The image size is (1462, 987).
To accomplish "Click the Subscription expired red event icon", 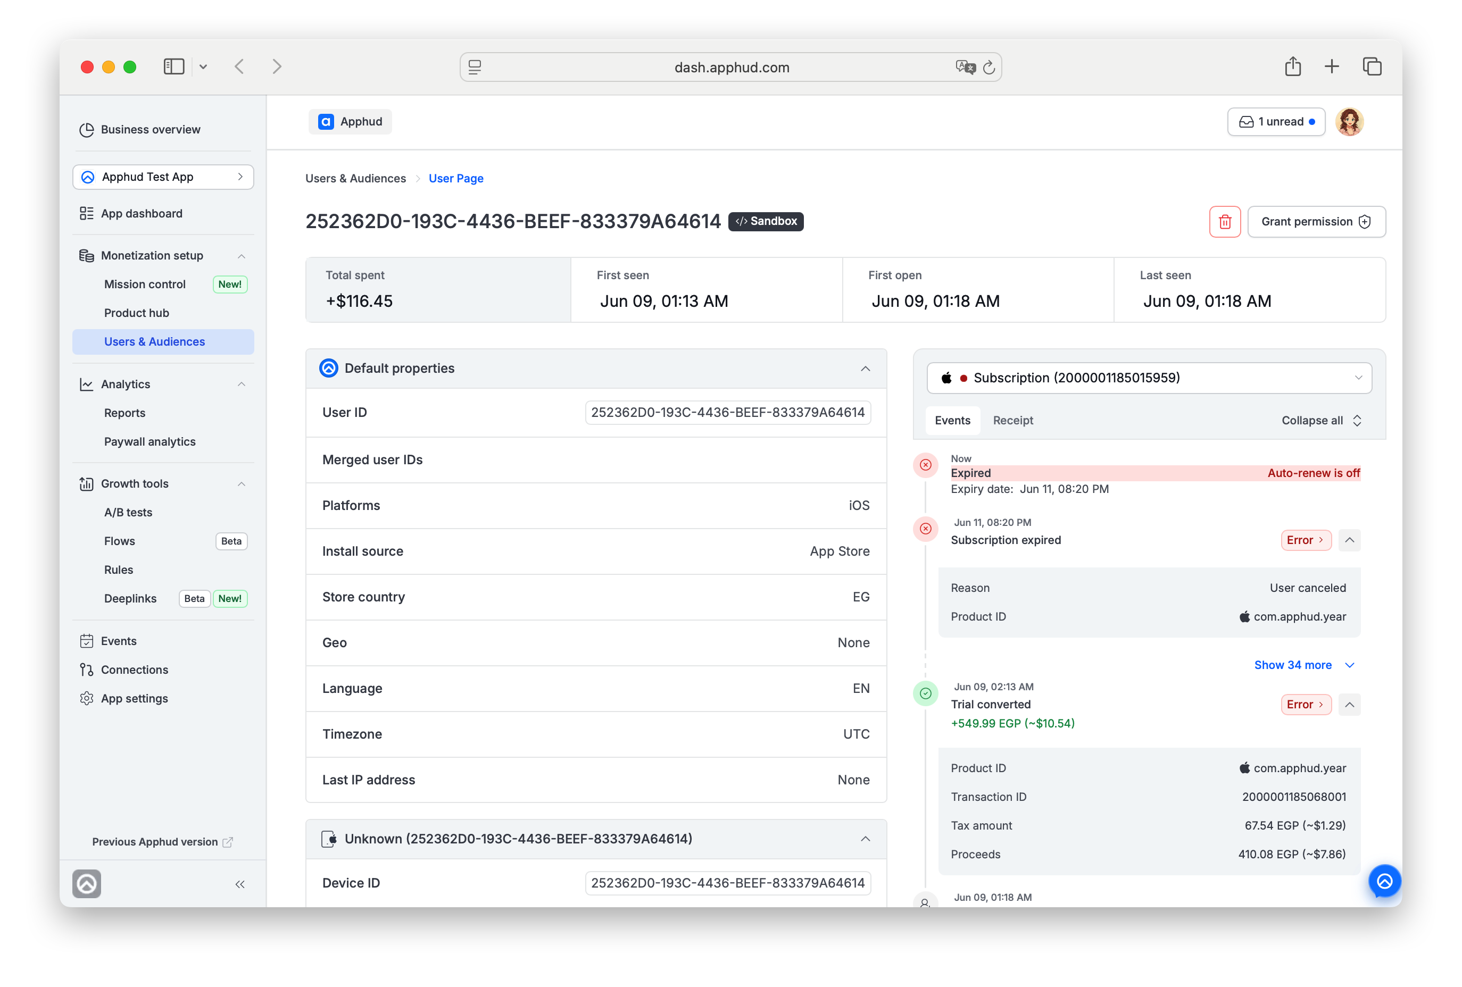I will tap(925, 529).
